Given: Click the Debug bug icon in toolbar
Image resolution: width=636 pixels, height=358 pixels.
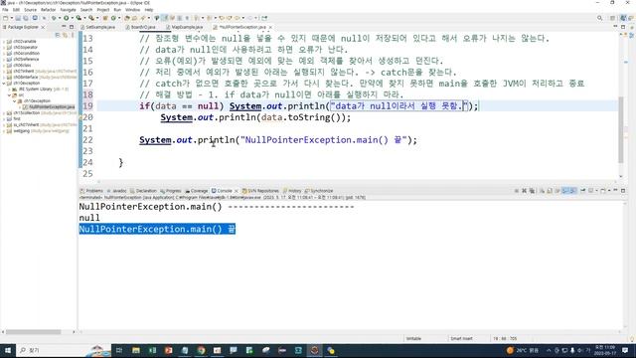Looking at the screenshot, I should [54, 18].
